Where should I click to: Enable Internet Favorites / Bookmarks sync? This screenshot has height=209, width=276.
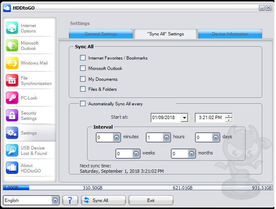pyautogui.click(x=83, y=57)
